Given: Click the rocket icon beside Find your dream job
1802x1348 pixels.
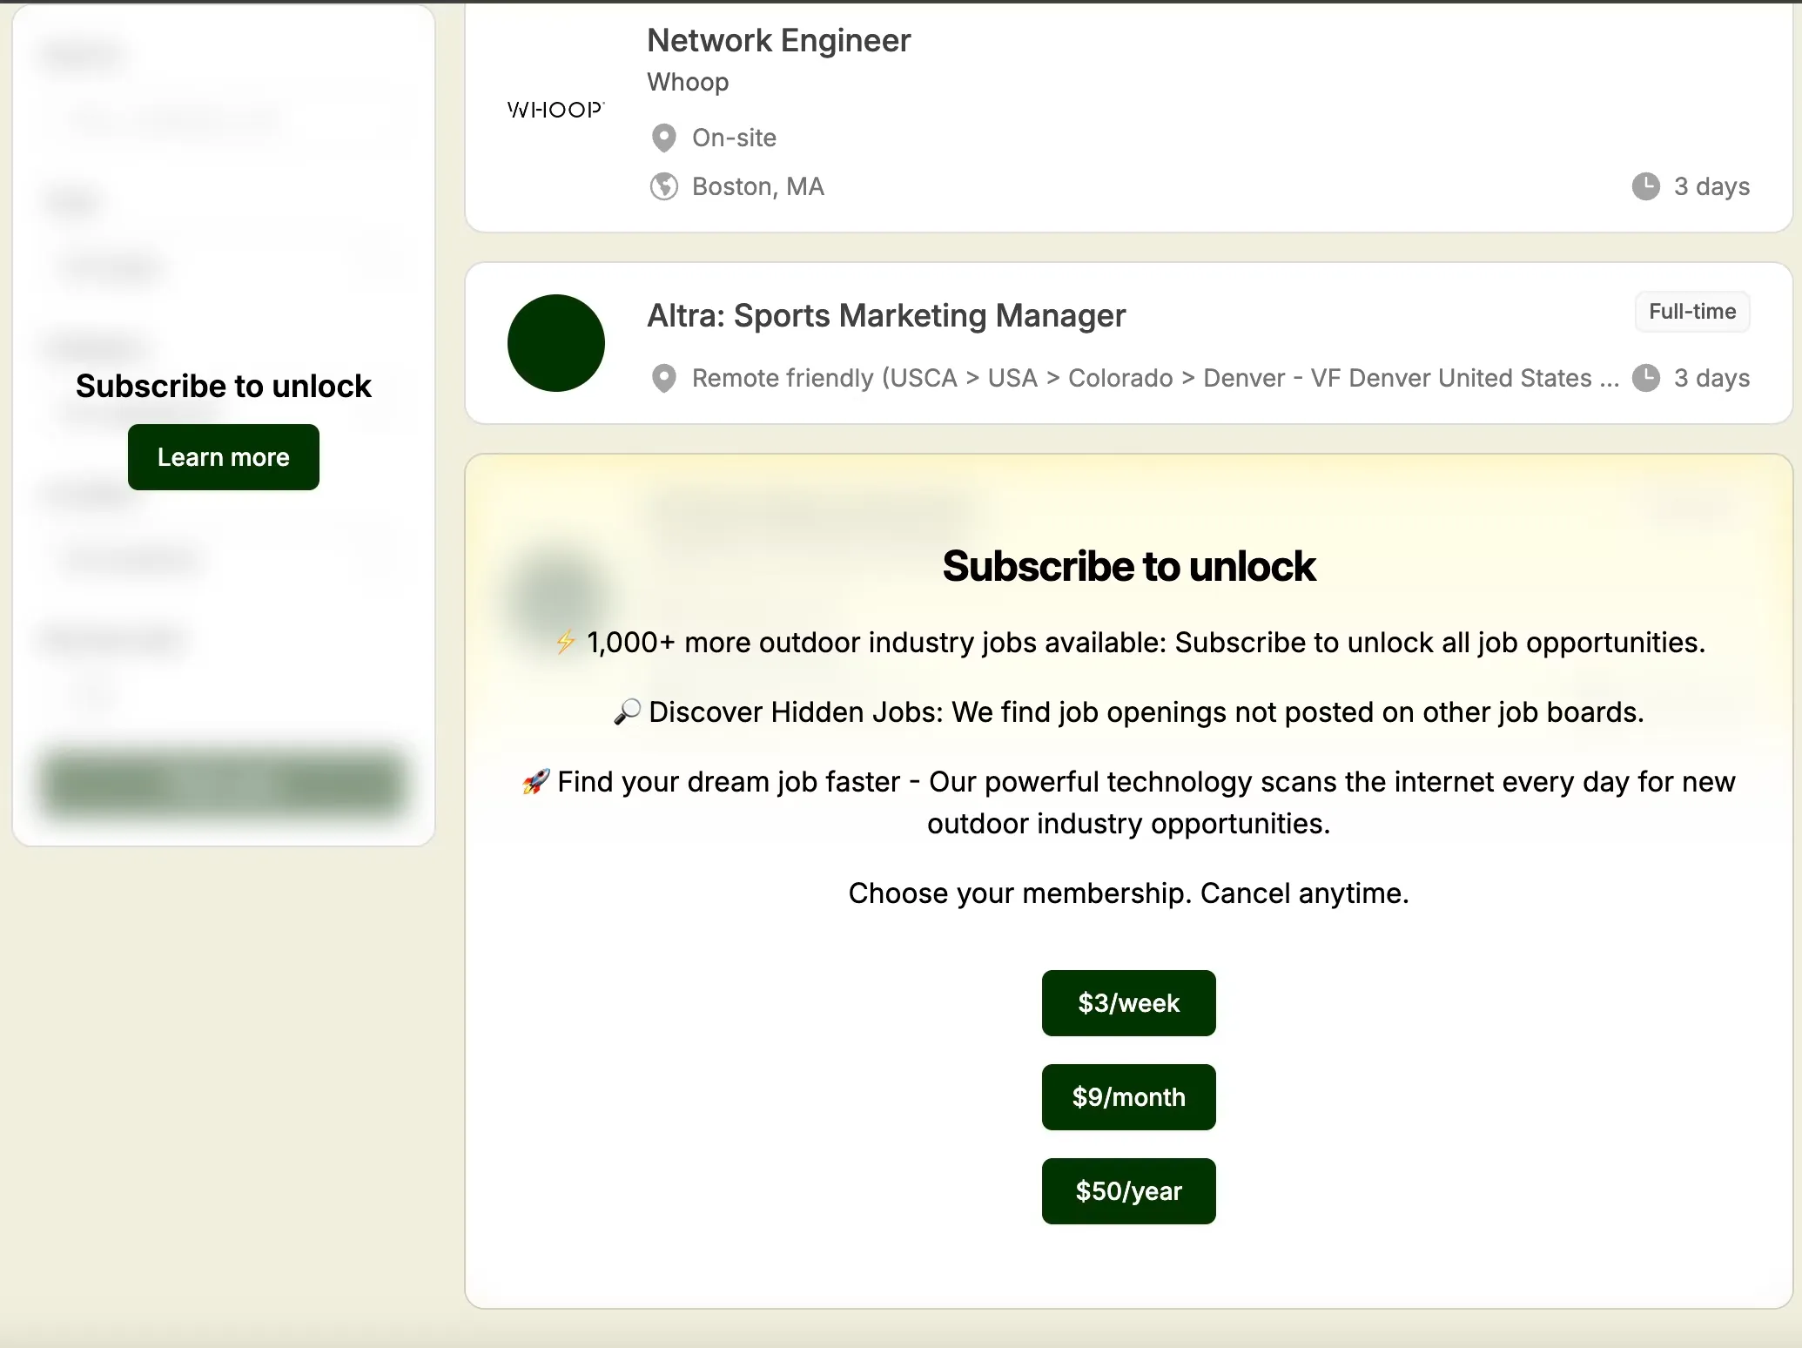Looking at the screenshot, I should tap(535, 782).
